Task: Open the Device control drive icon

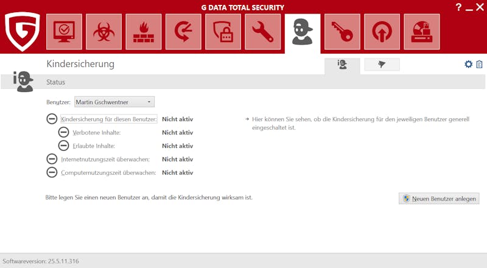Action: coord(422,32)
